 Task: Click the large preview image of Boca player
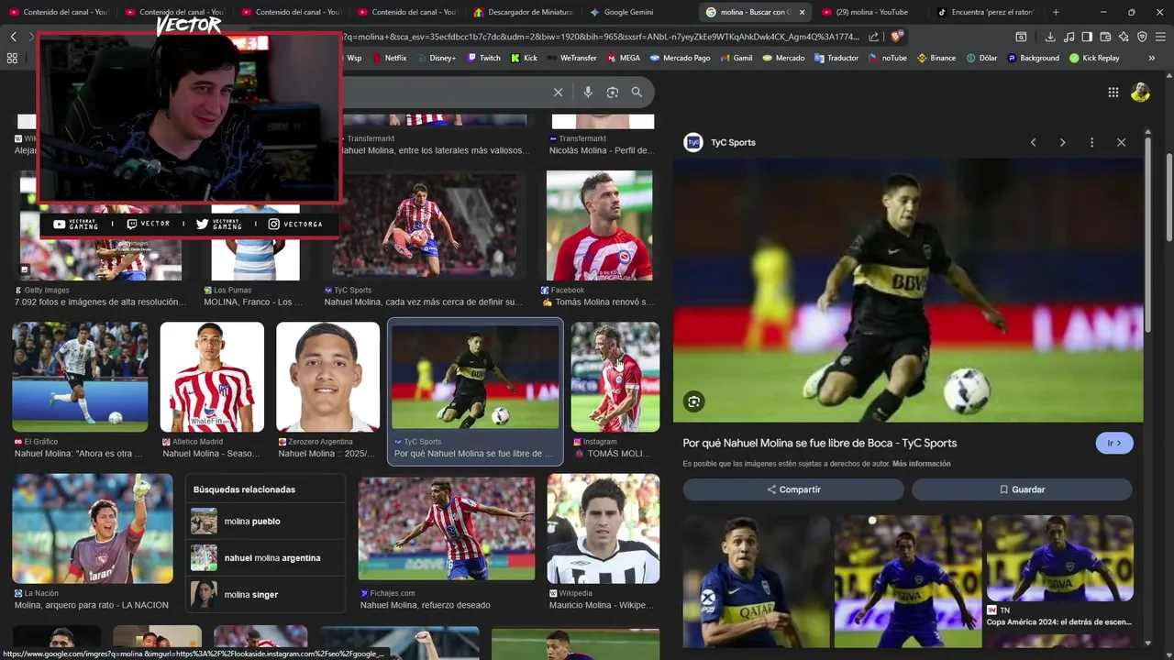(908, 290)
